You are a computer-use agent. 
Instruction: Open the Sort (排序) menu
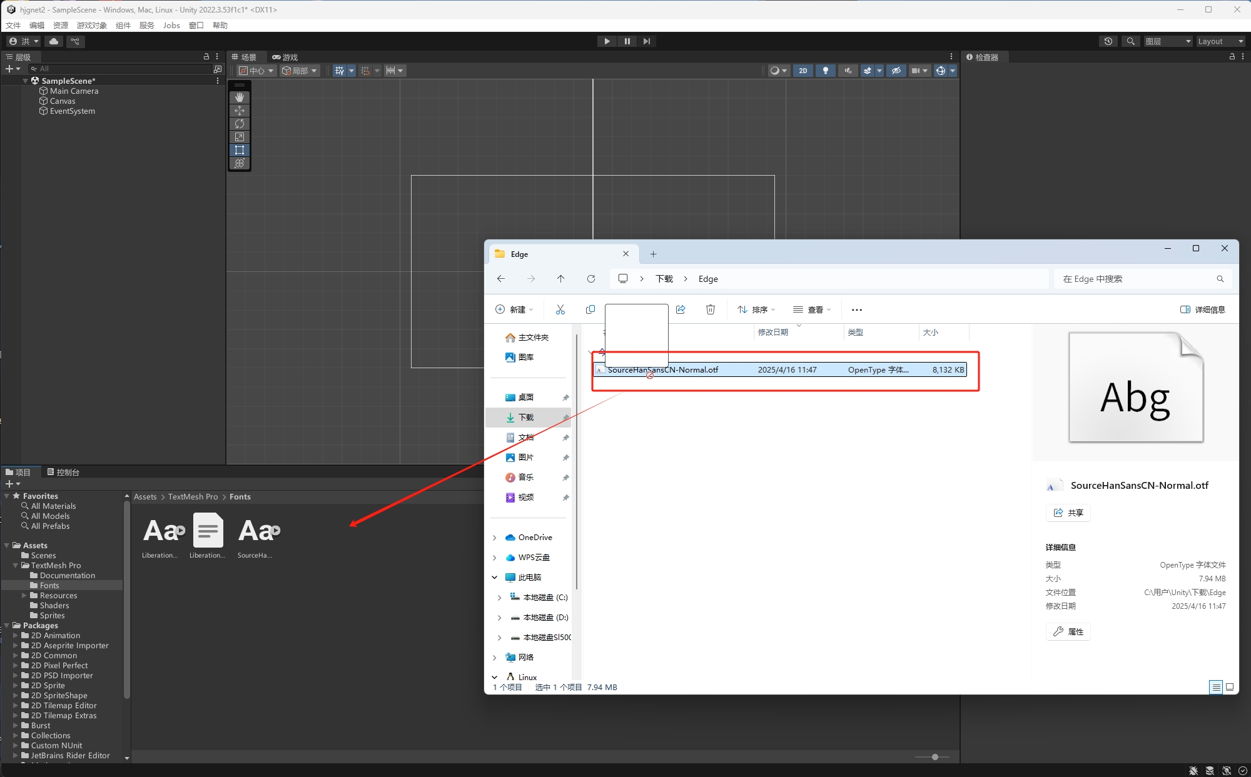(x=756, y=309)
